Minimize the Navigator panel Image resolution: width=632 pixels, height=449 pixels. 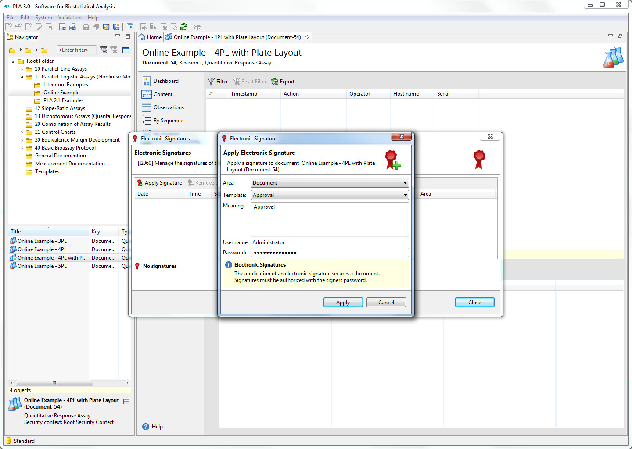click(118, 36)
